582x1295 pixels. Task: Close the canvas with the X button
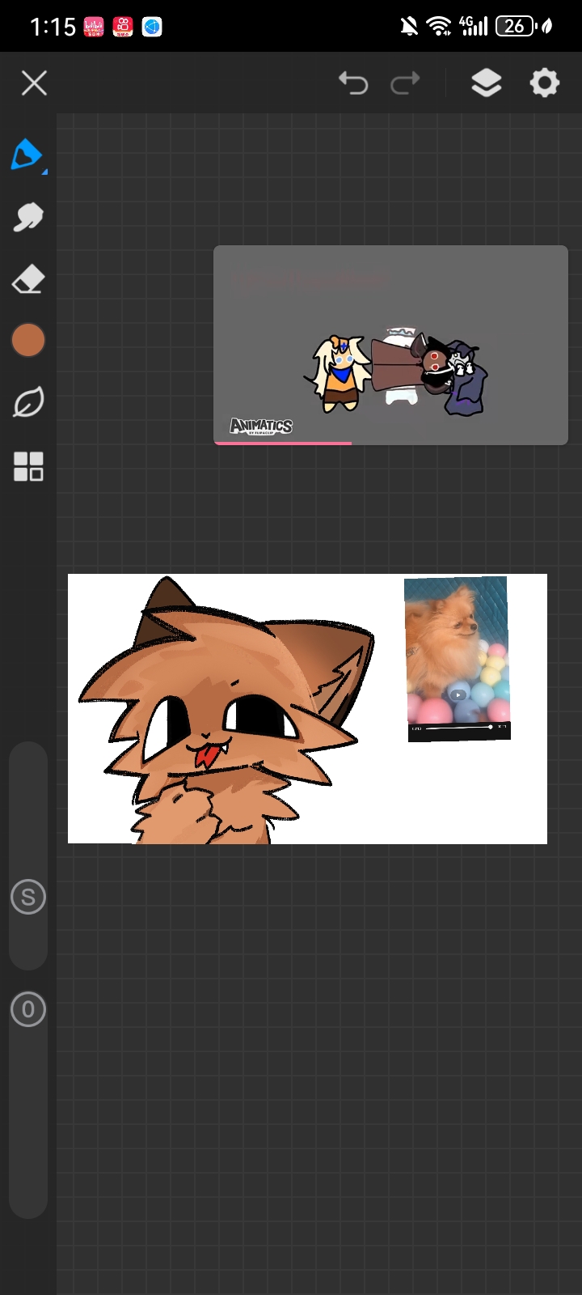(34, 83)
